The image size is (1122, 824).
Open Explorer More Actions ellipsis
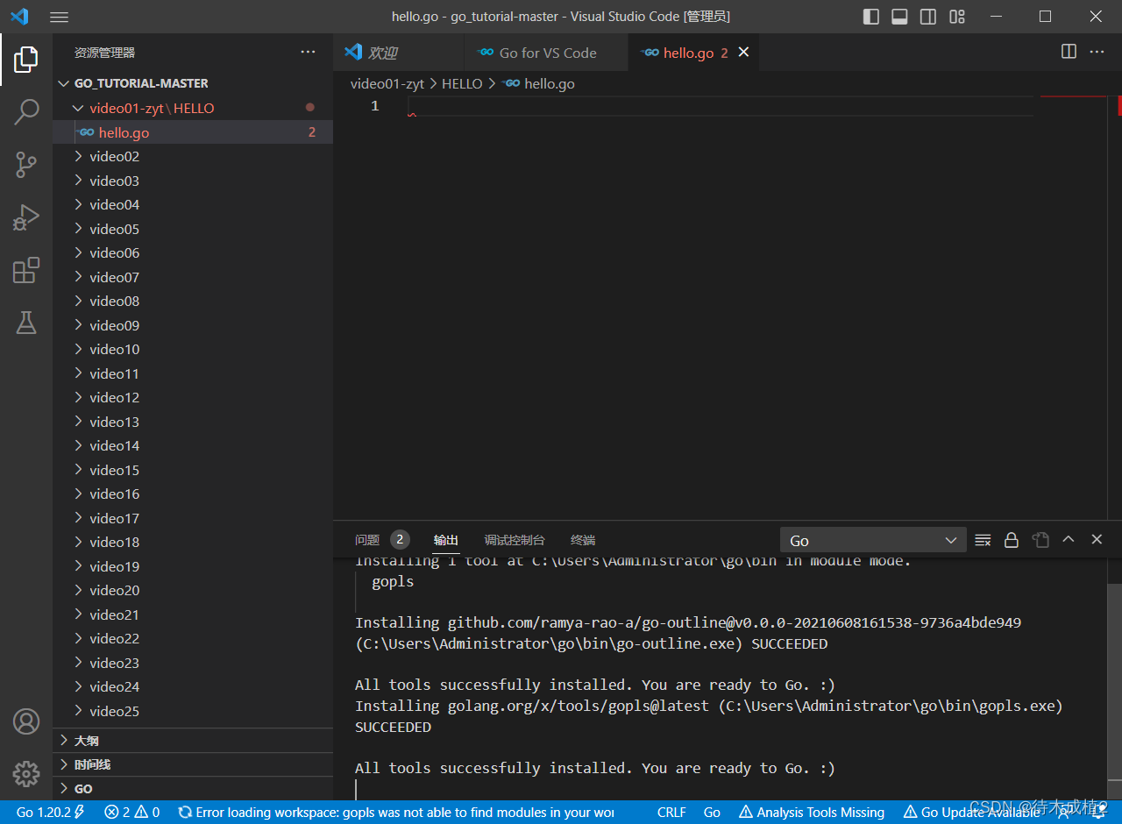click(308, 52)
